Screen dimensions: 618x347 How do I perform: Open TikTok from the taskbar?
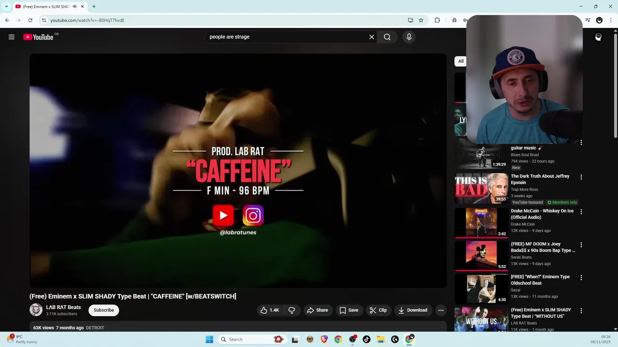[366, 339]
